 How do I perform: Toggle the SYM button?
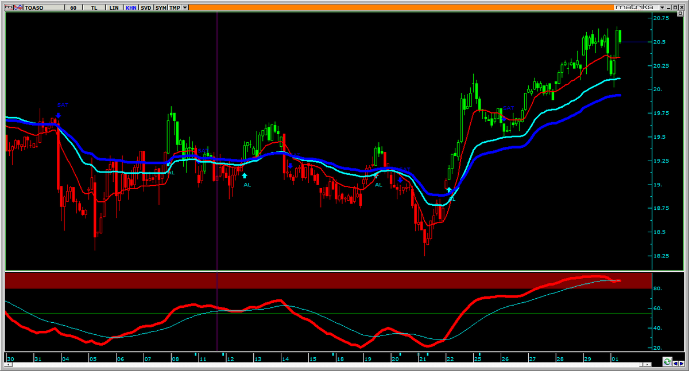[x=161, y=7]
